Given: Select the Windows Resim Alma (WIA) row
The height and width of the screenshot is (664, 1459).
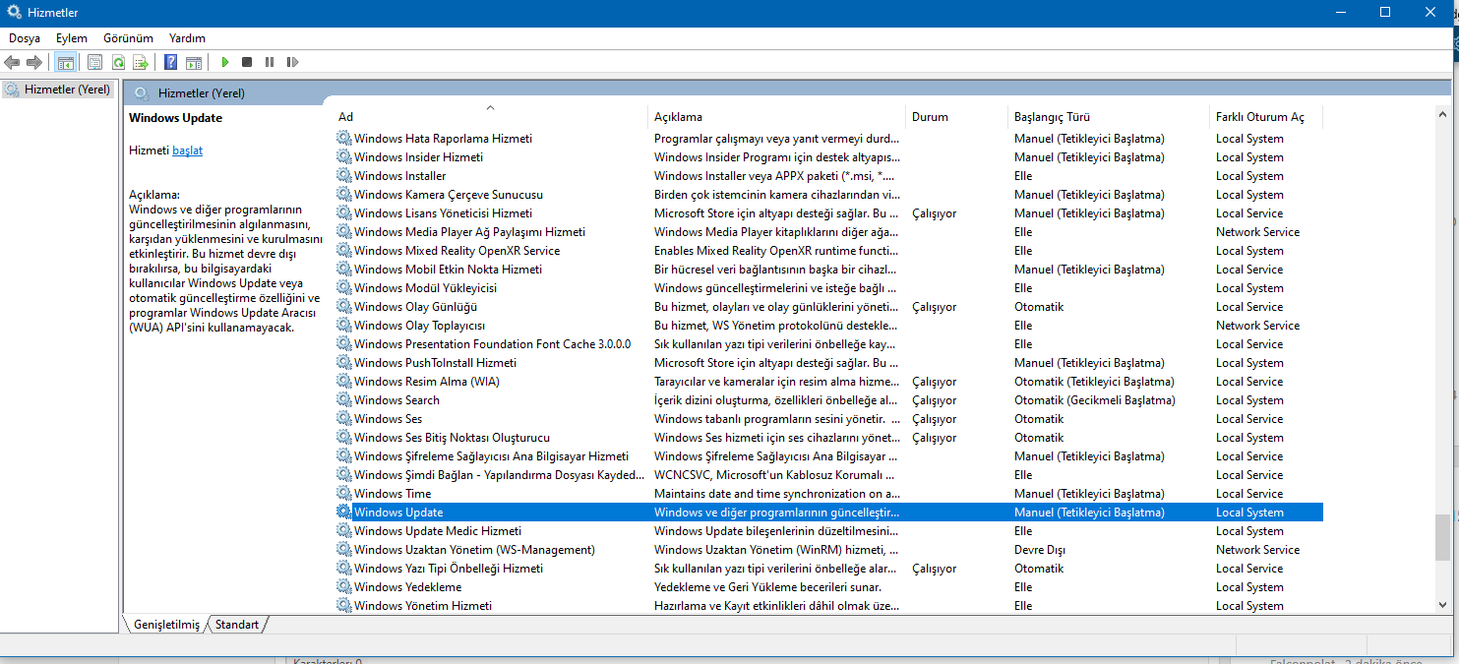Looking at the screenshot, I should point(828,382).
